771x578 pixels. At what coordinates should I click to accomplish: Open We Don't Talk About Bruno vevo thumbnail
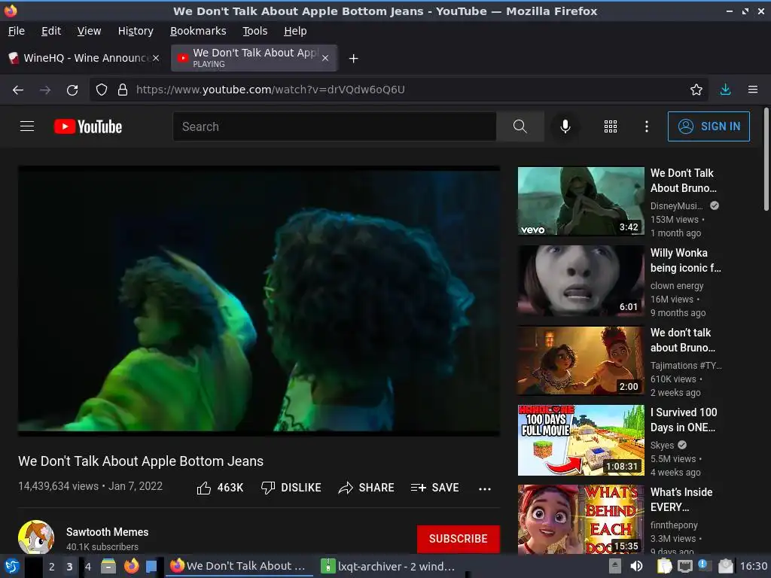(x=581, y=201)
